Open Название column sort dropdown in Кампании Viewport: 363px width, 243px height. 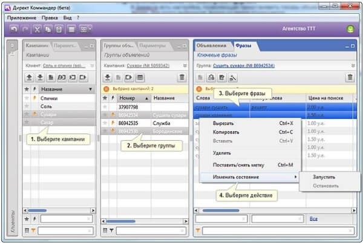91,89
